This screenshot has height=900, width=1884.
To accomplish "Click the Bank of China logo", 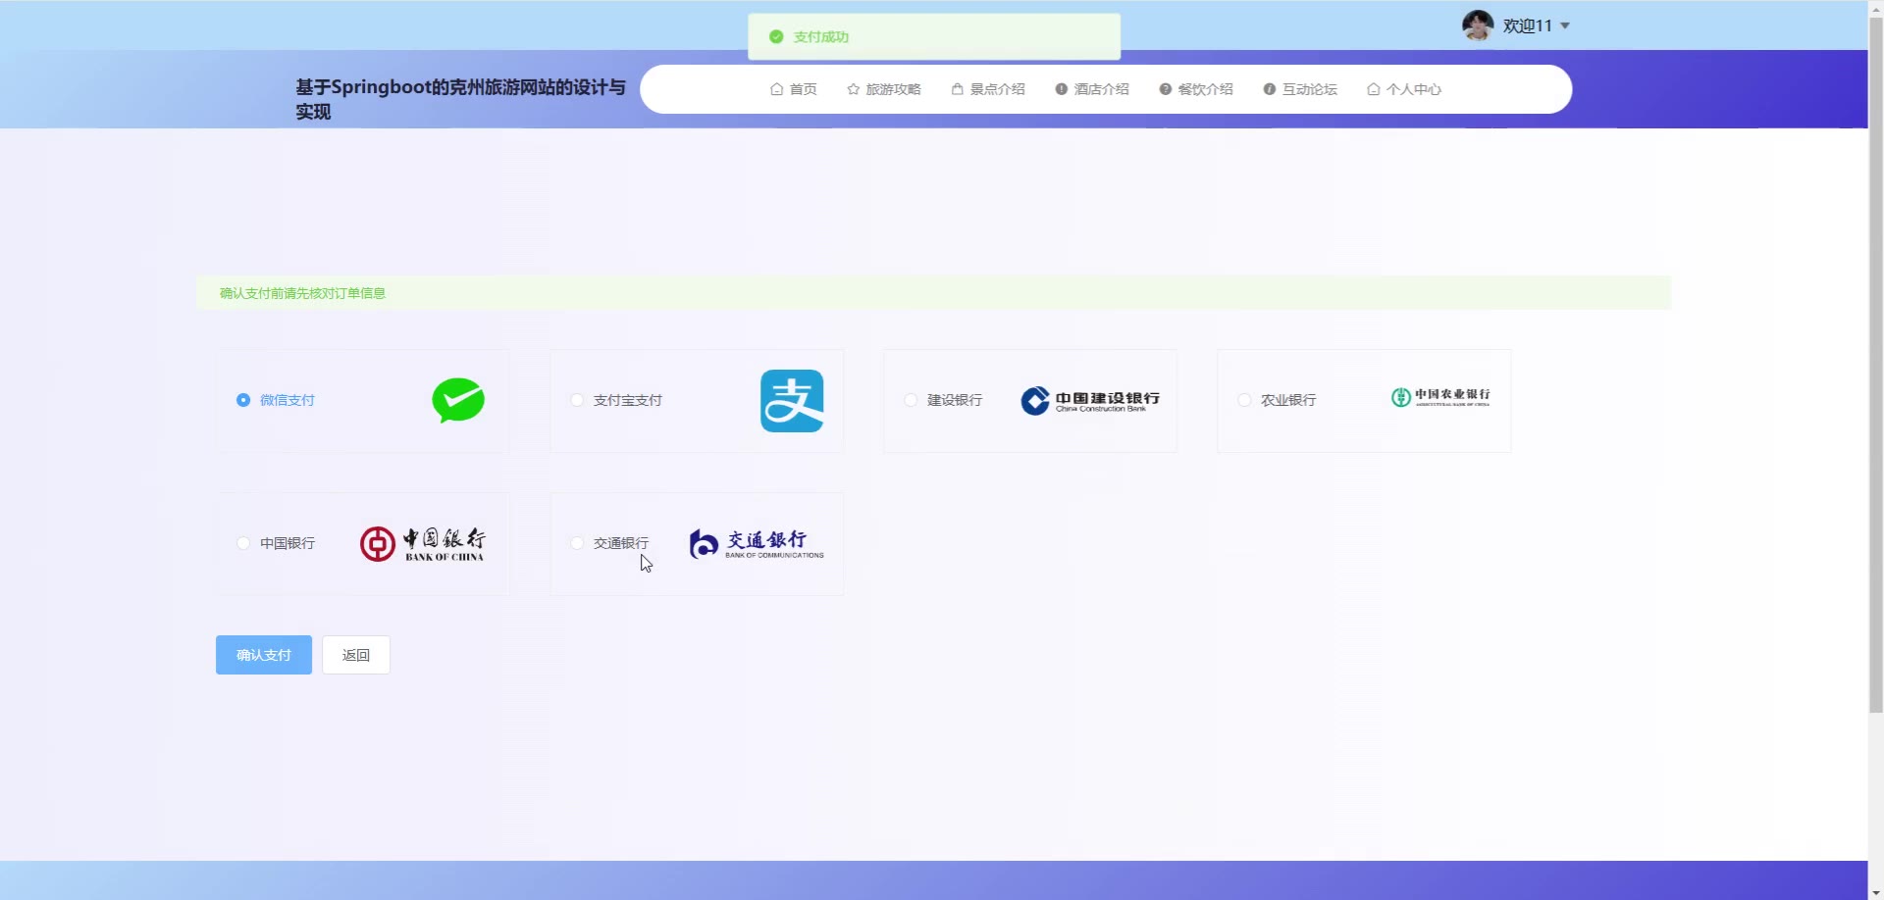I will [422, 544].
